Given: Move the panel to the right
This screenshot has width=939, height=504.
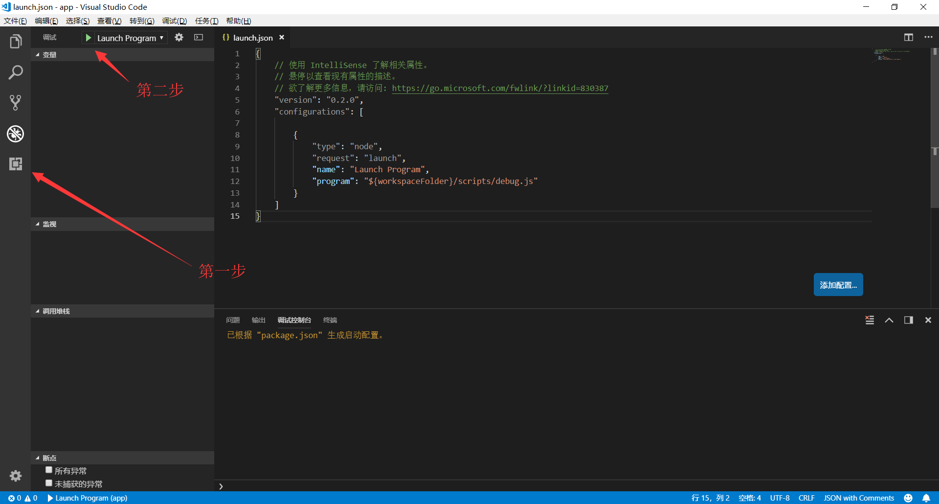Looking at the screenshot, I should pyautogui.click(x=909, y=320).
